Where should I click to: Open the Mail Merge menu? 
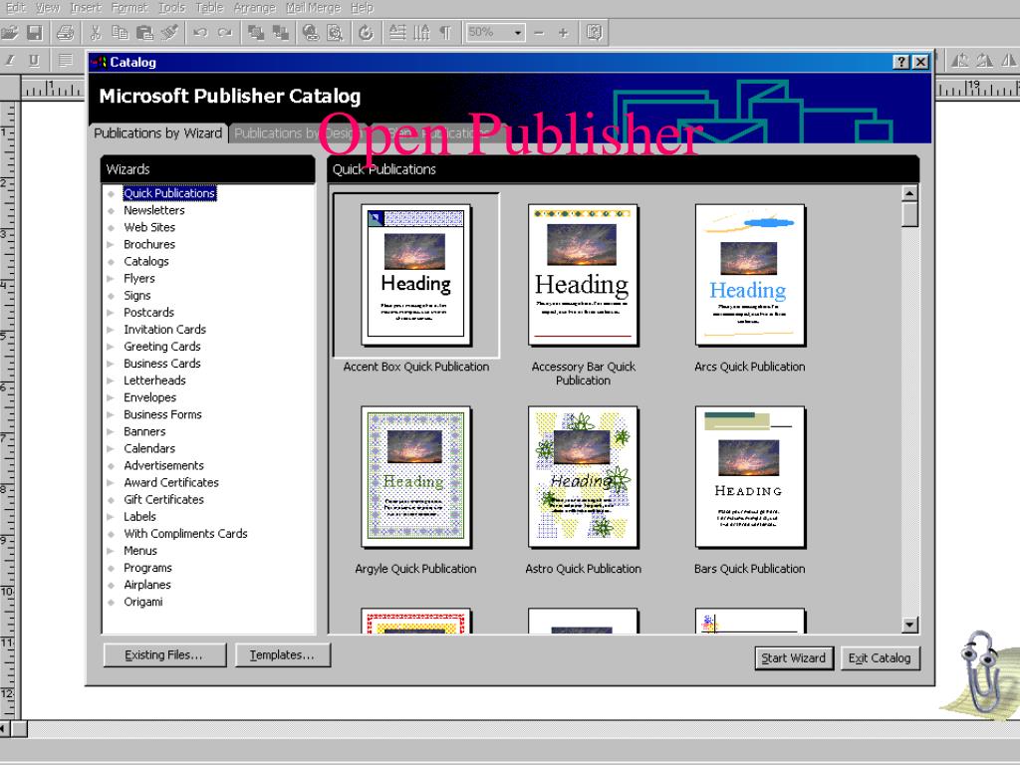(x=314, y=8)
